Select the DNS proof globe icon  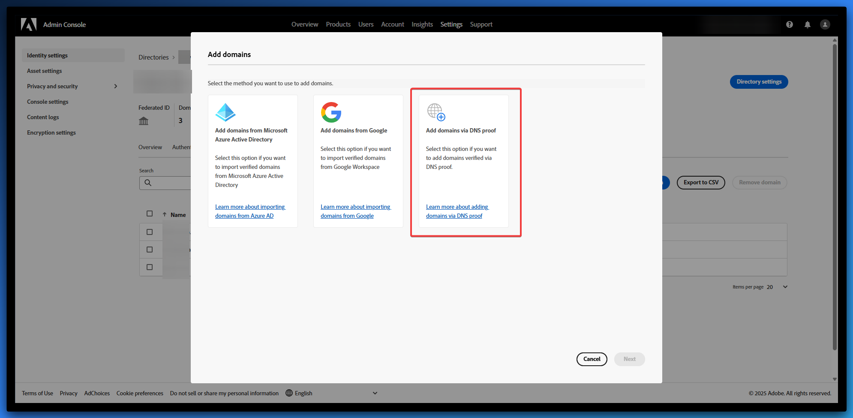(436, 112)
